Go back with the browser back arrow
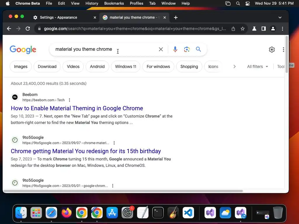Viewport: 299px width, 224px height. click(9, 29)
